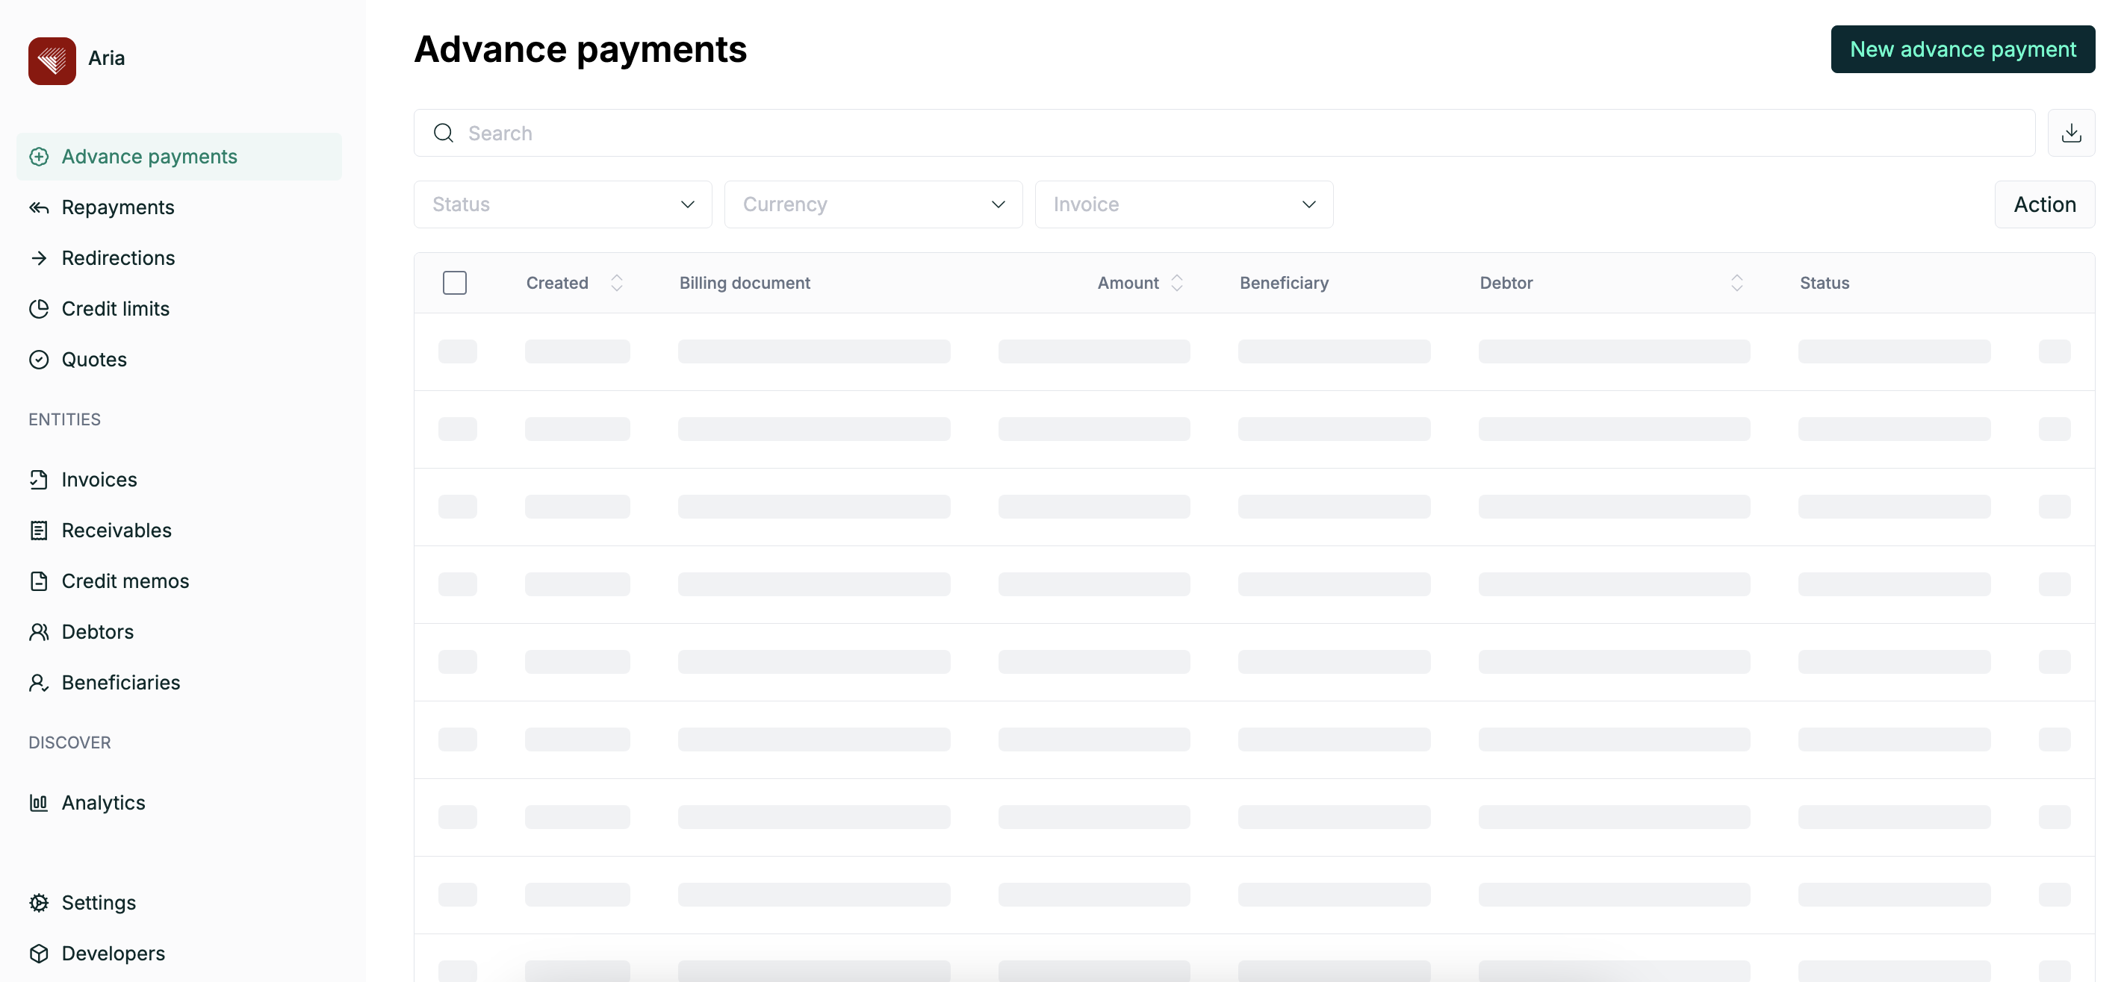Click the Status column header in table
Viewport: 2127px width, 982px height.
click(x=1824, y=283)
